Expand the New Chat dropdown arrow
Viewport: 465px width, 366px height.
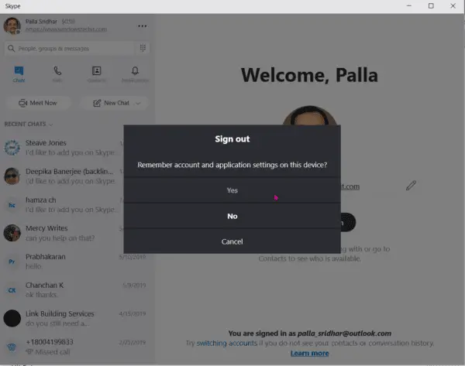coord(138,104)
